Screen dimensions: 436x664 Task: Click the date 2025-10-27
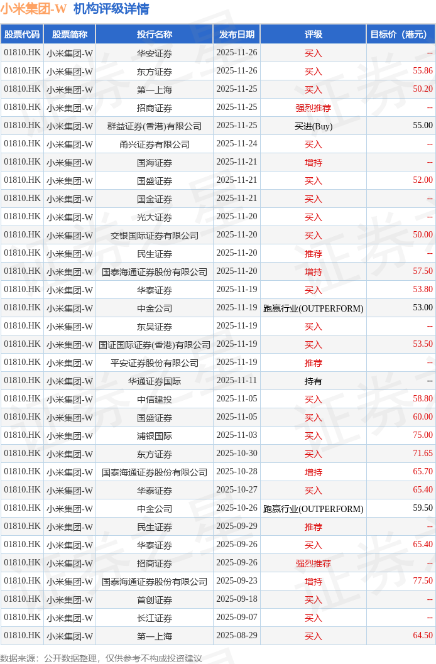pos(237,489)
